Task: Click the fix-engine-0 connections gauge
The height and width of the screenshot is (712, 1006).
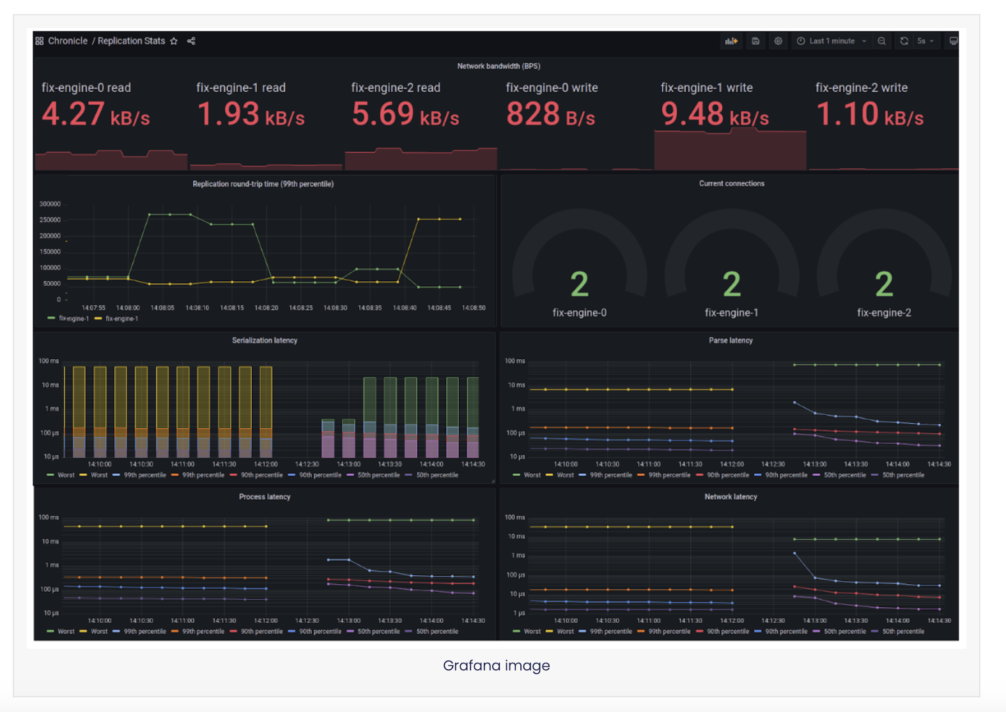Action: pyautogui.click(x=579, y=263)
